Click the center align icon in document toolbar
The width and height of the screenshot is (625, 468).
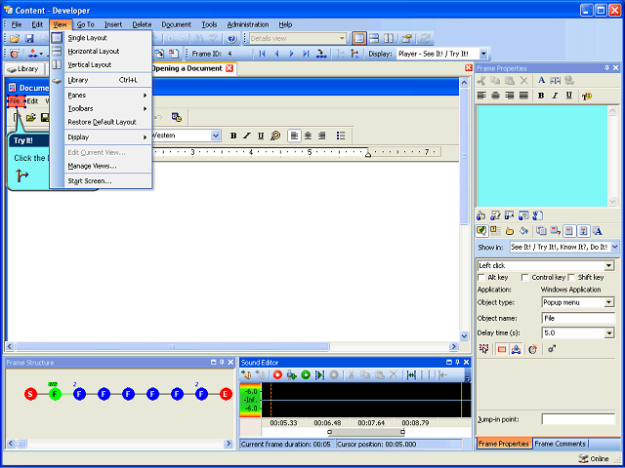pos(308,136)
